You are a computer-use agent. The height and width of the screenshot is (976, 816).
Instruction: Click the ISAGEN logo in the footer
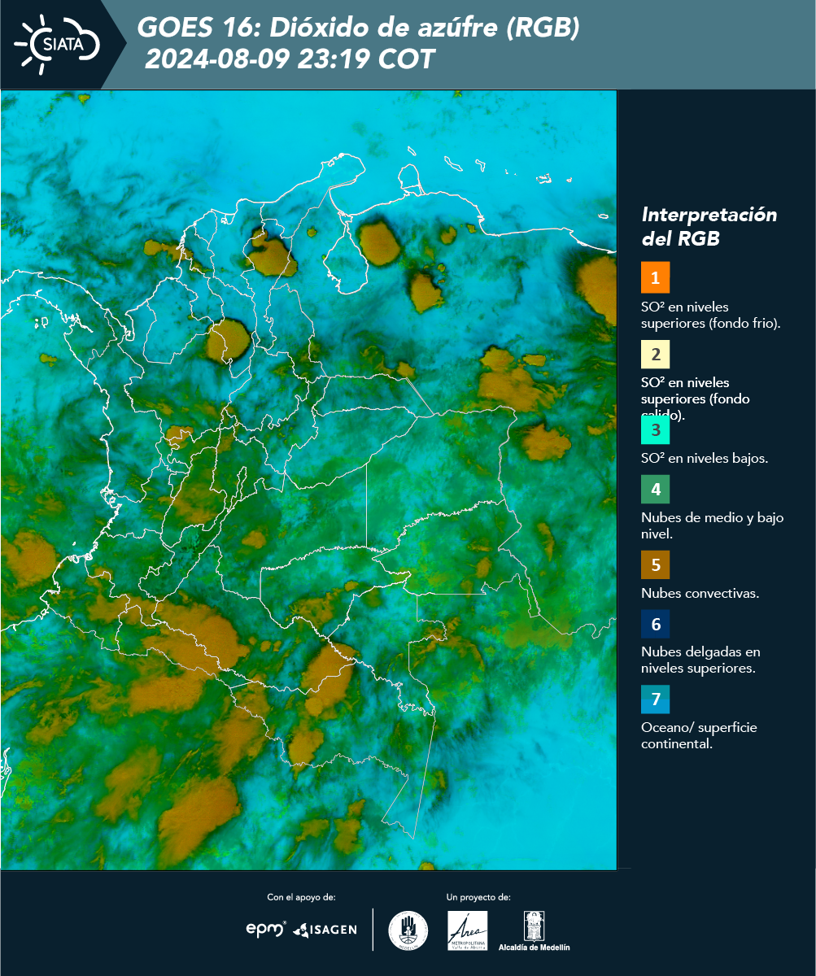point(325,930)
